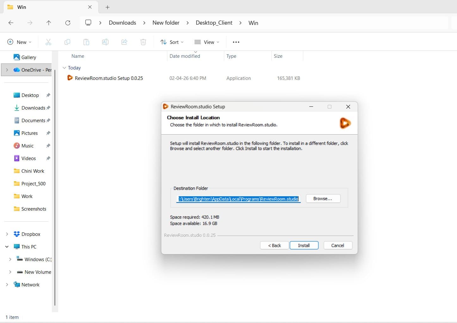This screenshot has width=457, height=323.
Task: Open the See more three-dots menu
Action: 236,42
